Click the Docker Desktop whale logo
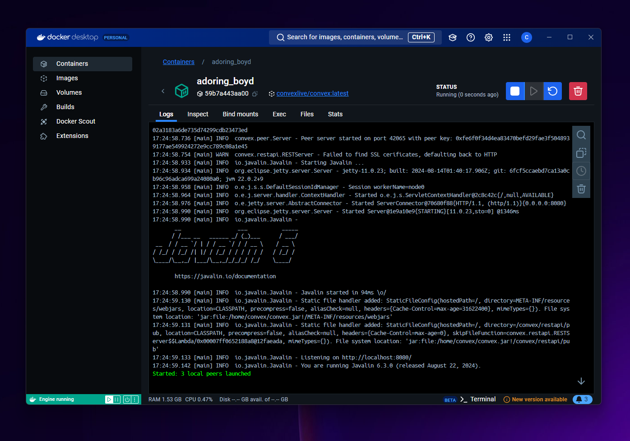This screenshot has width=630, height=441. point(41,37)
